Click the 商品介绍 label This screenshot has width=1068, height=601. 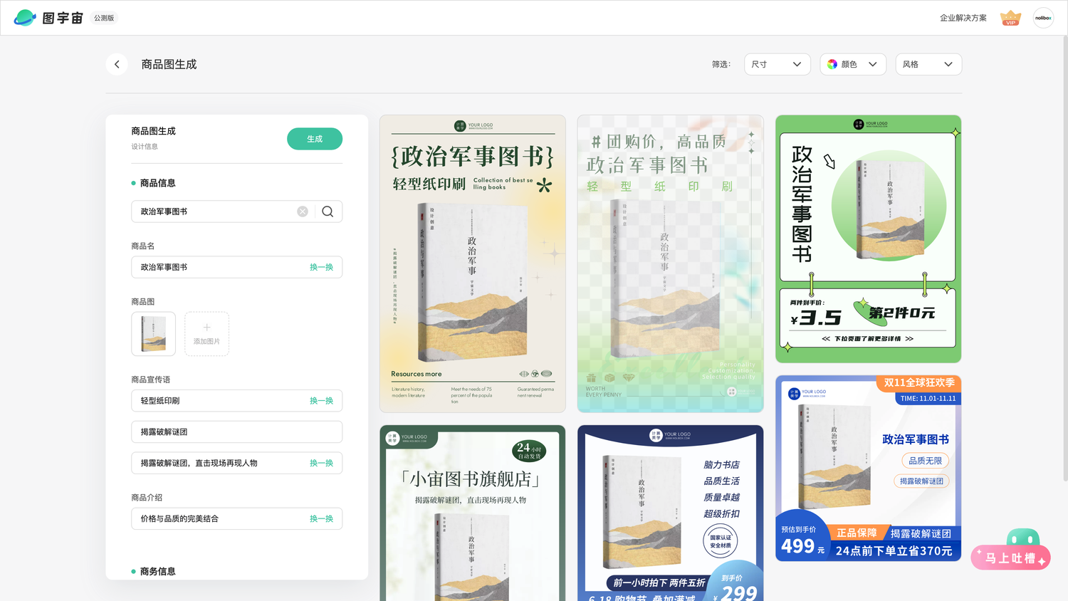click(147, 497)
